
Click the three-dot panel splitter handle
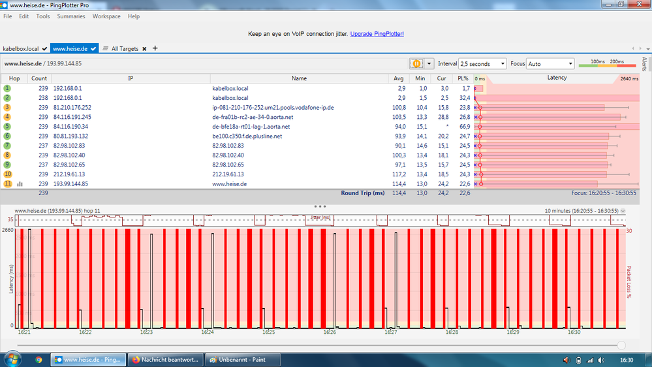[x=320, y=206]
